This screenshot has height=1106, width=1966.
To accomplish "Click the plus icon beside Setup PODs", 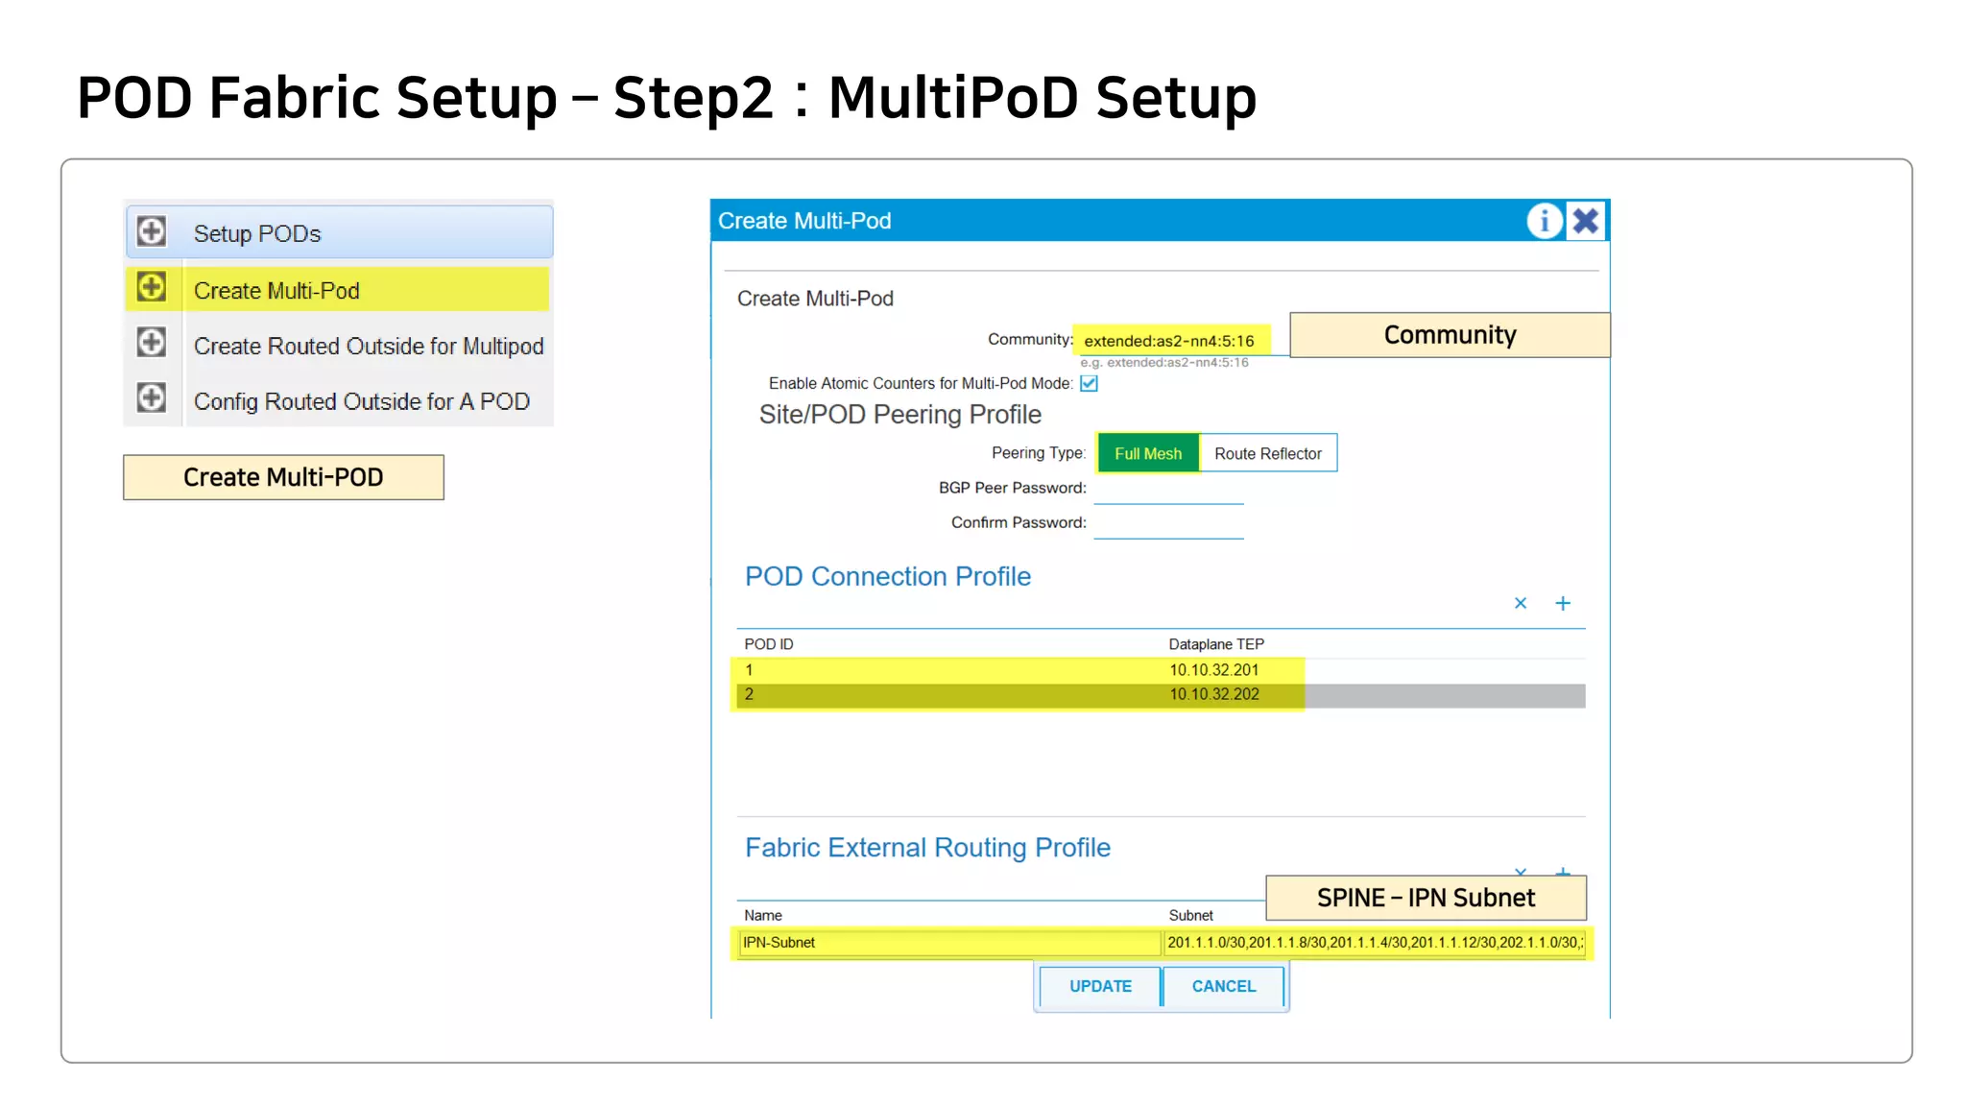I will [151, 231].
